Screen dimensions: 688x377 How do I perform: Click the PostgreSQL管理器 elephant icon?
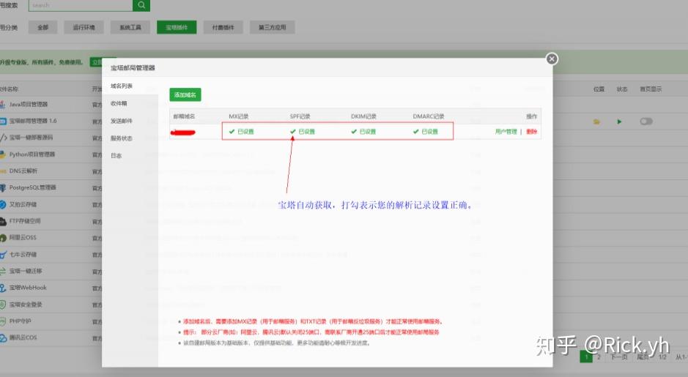(x=3, y=187)
